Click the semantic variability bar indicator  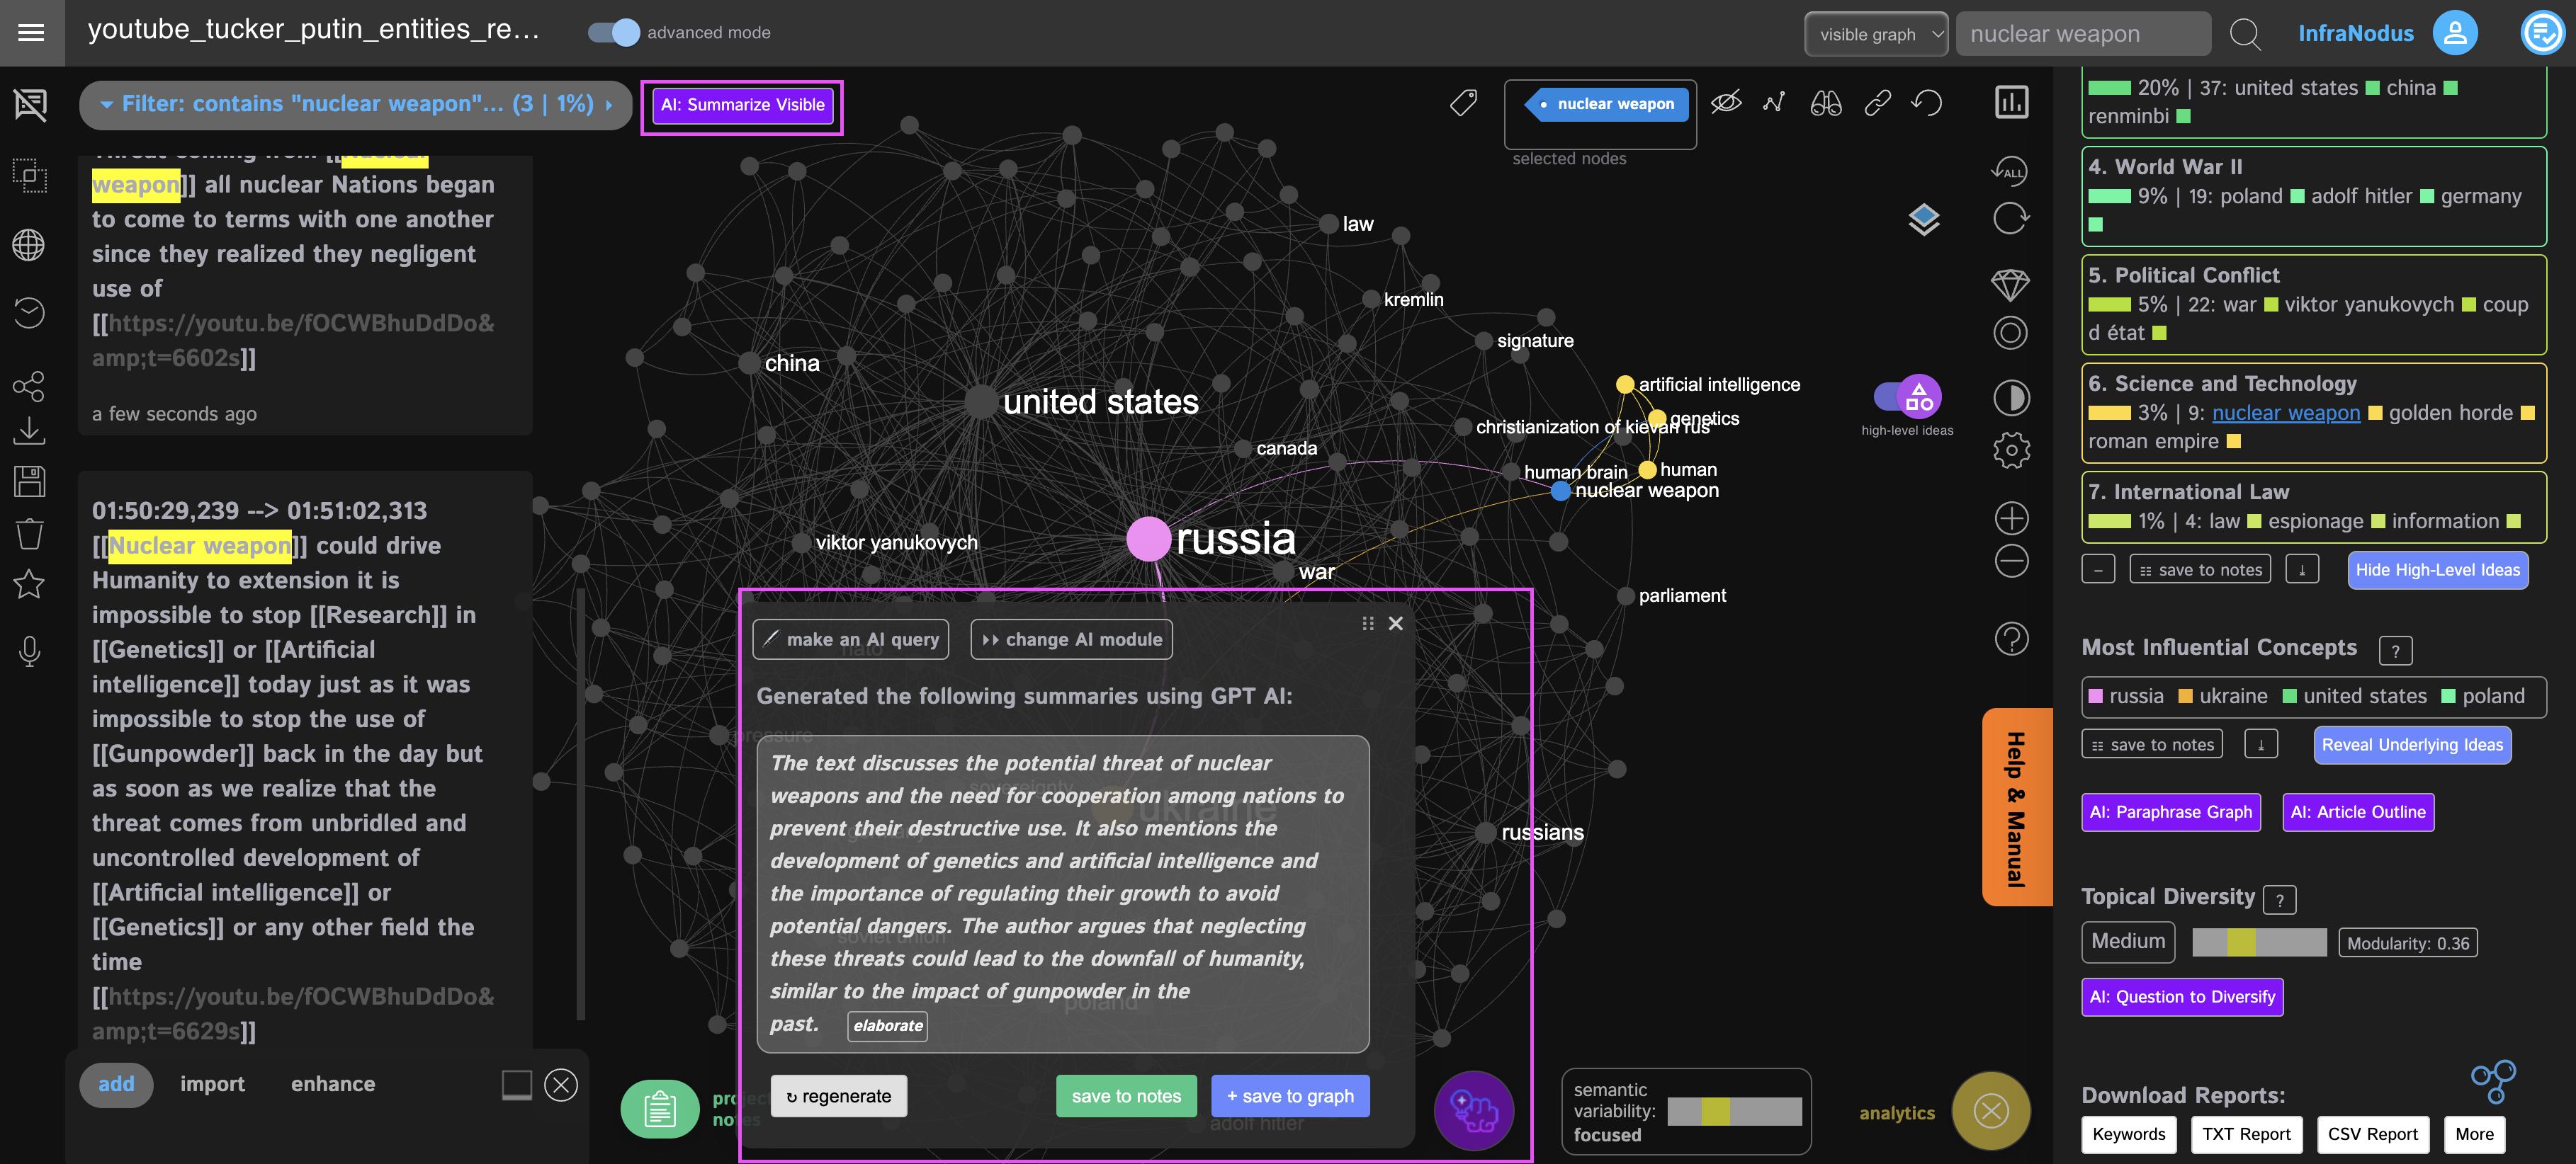pyautogui.click(x=1734, y=1111)
